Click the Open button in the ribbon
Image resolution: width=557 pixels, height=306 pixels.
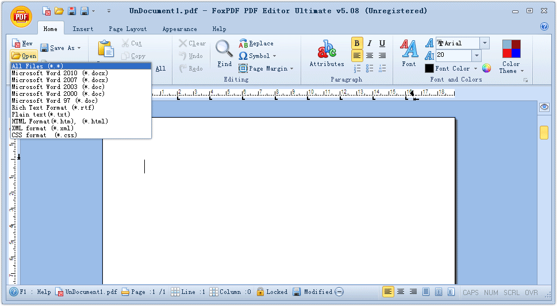point(24,56)
